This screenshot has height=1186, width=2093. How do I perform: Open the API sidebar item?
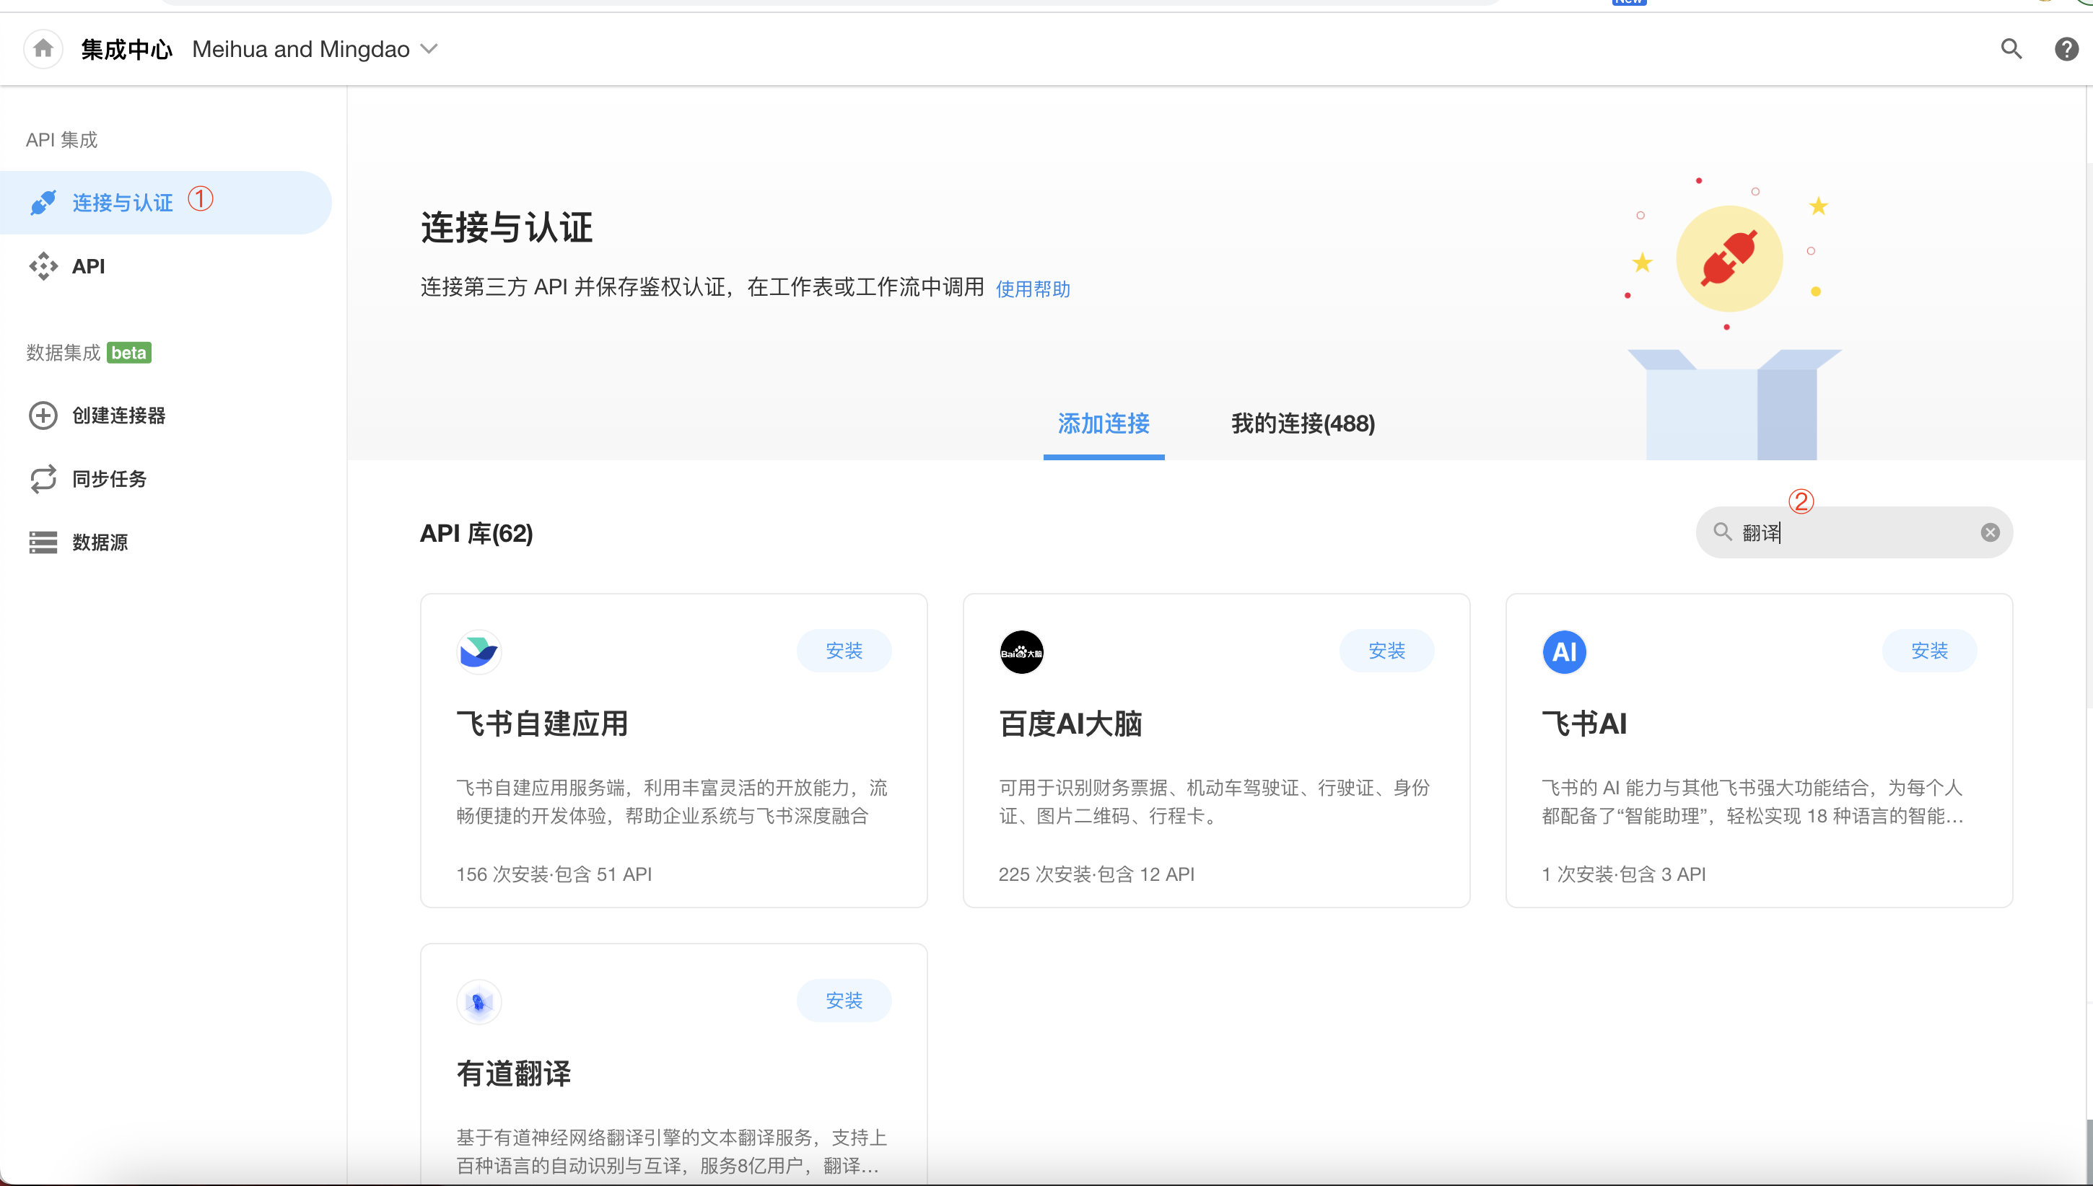[88, 266]
